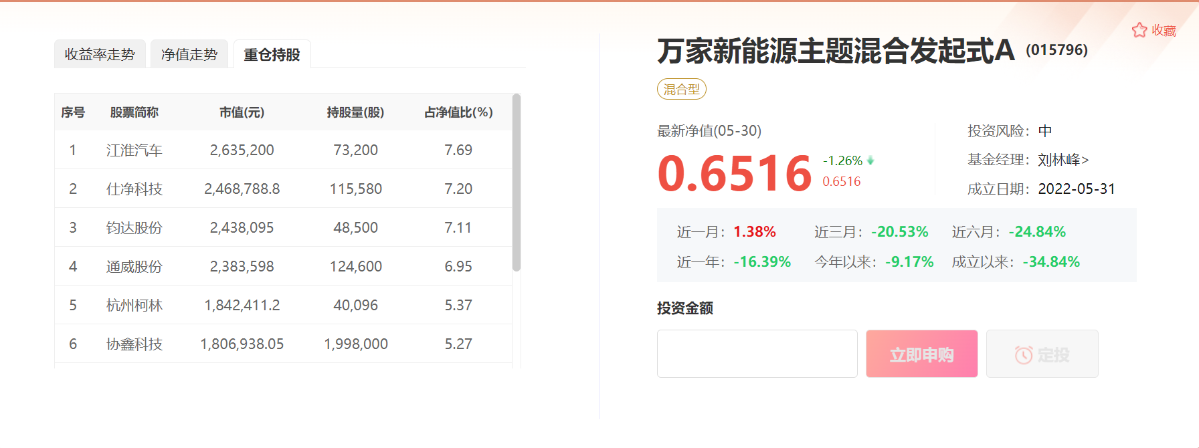Click the 占净值比(%) column header
Viewport: 1199px width, 448px height.
click(458, 112)
